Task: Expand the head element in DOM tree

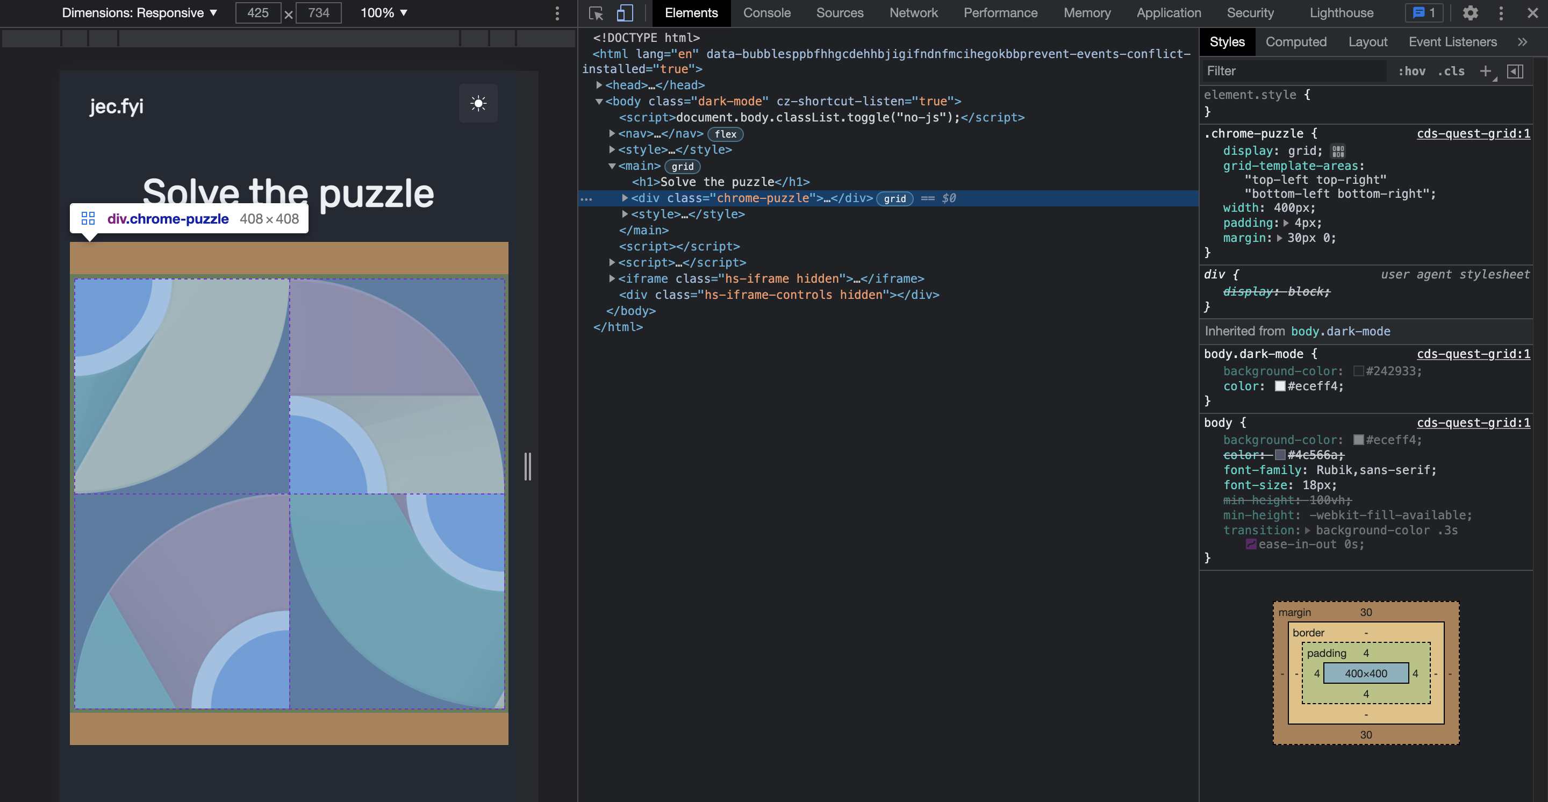Action: coord(599,85)
